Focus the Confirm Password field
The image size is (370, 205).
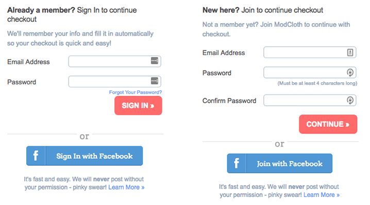point(310,100)
